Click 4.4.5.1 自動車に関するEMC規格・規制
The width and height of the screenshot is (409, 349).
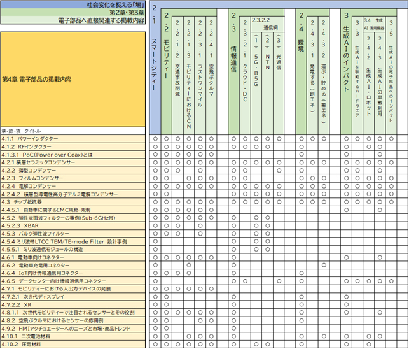coord(73,210)
